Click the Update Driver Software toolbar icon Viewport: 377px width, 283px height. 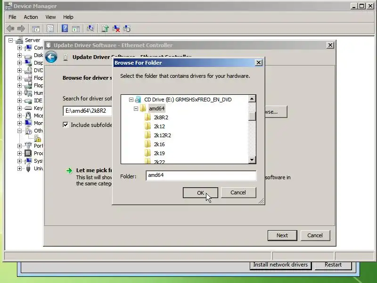(x=105, y=29)
